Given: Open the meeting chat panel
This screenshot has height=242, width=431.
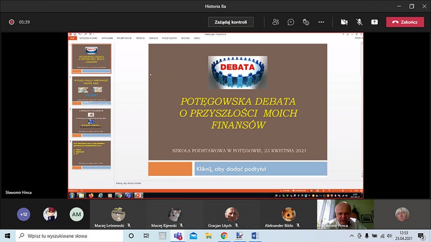Looking at the screenshot, I should (x=291, y=22).
